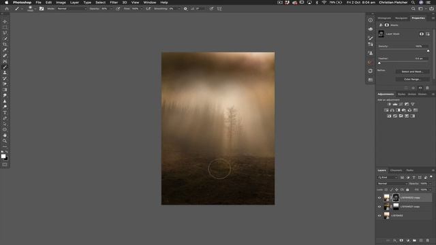
Task: Select the Hand tool
Action: tap(5, 135)
